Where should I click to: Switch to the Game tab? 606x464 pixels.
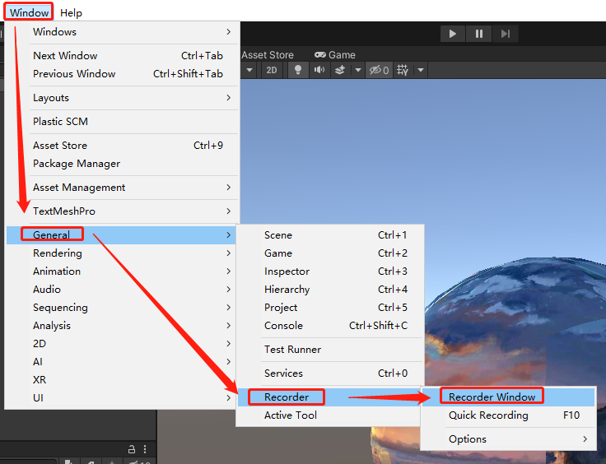point(334,55)
